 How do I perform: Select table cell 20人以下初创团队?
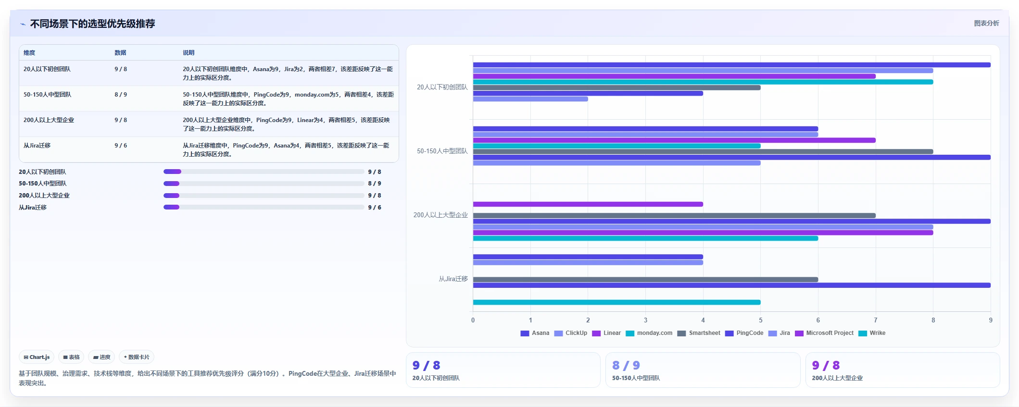click(47, 69)
